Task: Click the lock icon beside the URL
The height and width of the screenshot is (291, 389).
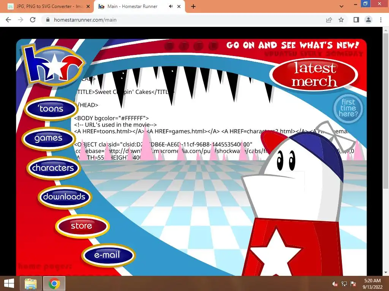Action: point(48,20)
